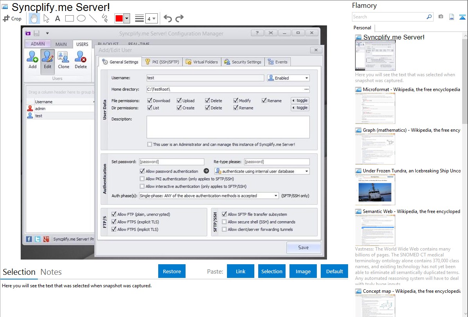The width and height of the screenshot is (468, 317).
Task: Click the Facebook icon in status bar
Action: coord(29,239)
